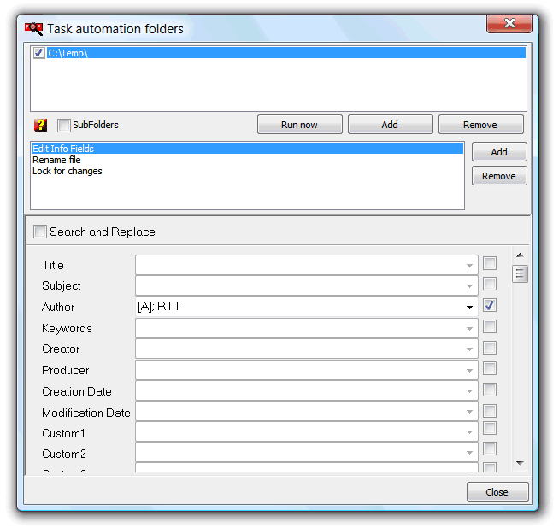
Task: Click the task list Remove button
Action: click(499, 176)
